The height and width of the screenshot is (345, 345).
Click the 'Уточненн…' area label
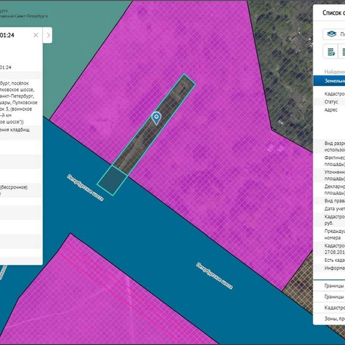(335, 175)
